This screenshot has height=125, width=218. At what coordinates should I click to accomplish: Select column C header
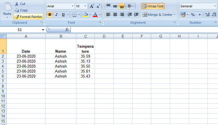coord(85,36)
